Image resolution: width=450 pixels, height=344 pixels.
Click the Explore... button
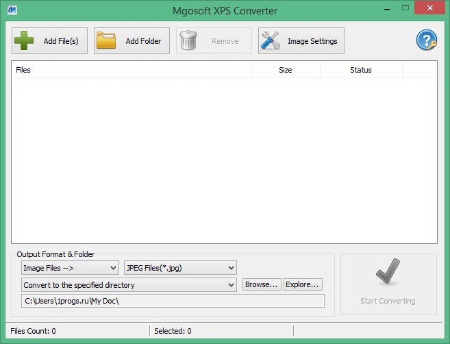(303, 284)
